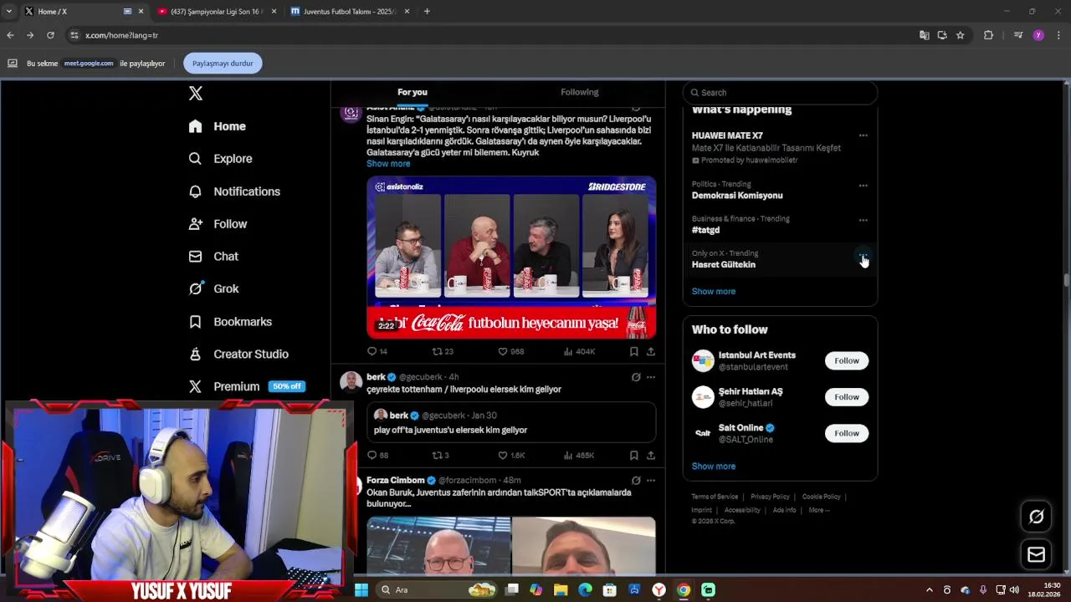1071x602 pixels.
Task: Open quoted berk post from Jan 30
Action: [x=511, y=422]
